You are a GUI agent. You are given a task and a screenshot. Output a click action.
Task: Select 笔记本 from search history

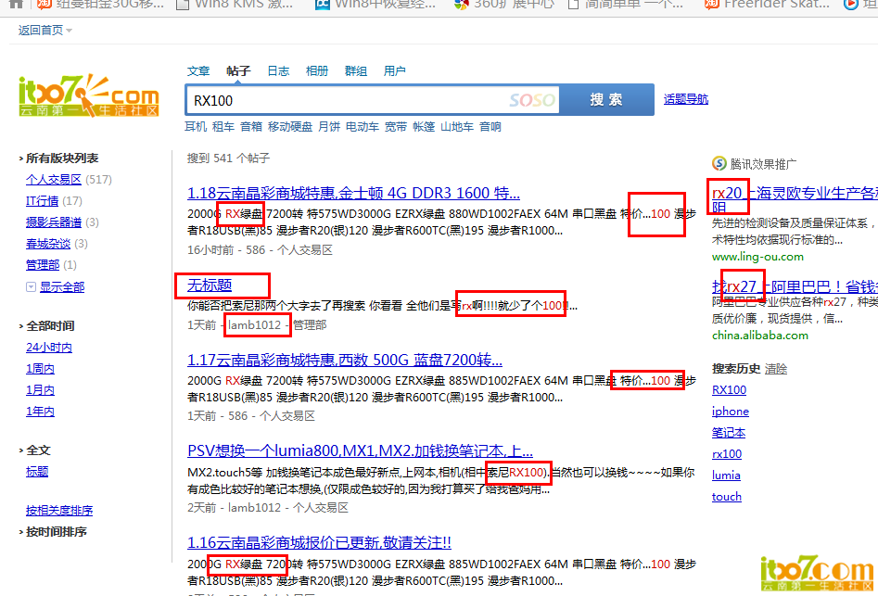tap(729, 433)
